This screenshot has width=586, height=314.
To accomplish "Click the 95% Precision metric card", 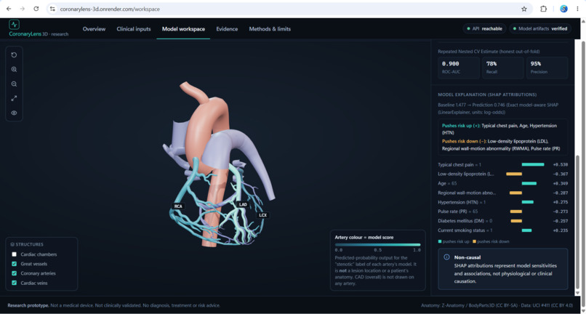I will 547,68.
